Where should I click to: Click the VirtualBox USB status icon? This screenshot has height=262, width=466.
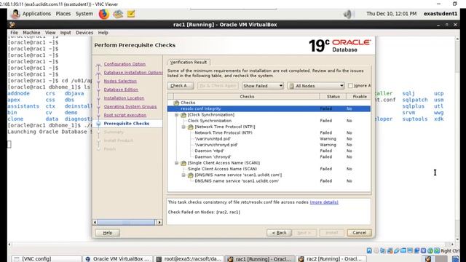pos(397,250)
